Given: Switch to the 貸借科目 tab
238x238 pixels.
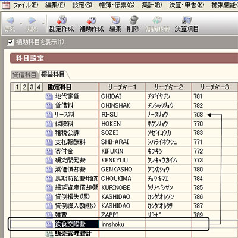Looking at the screenshot, I should [24, 75].
